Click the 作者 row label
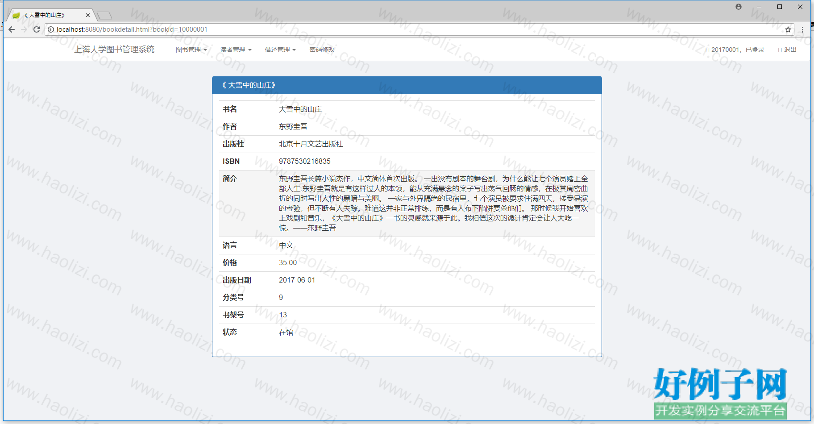Image resolution: width=814 pixels, height=424 pixels. coord(230,127)
